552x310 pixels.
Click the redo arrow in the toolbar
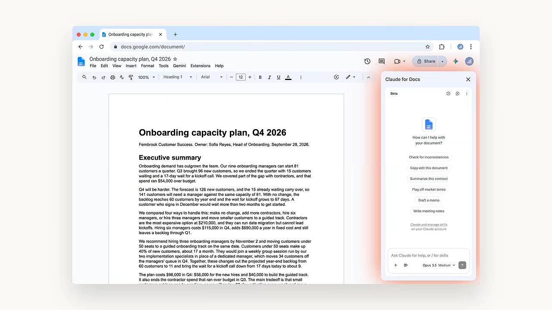(x=103, y=77)
